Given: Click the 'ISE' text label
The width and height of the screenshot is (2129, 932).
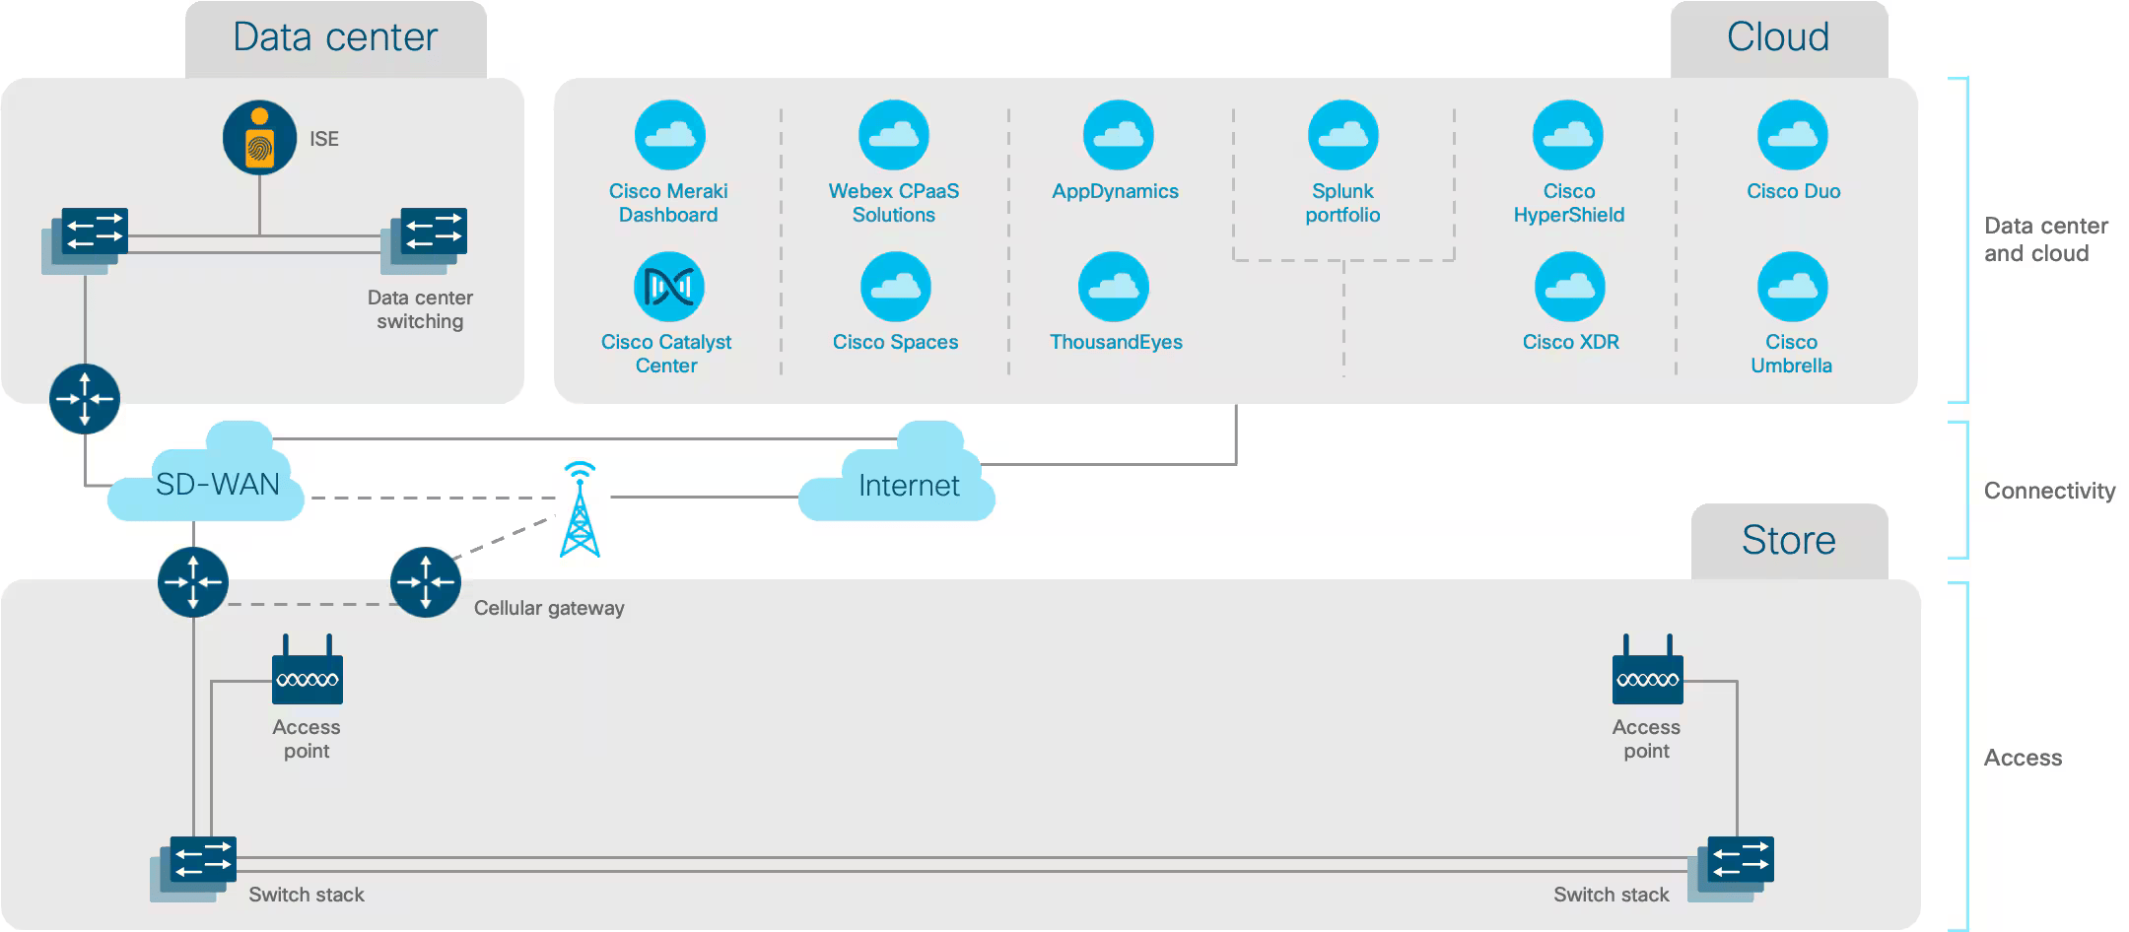Looking at the screenshot, I should tap(324, 139).
